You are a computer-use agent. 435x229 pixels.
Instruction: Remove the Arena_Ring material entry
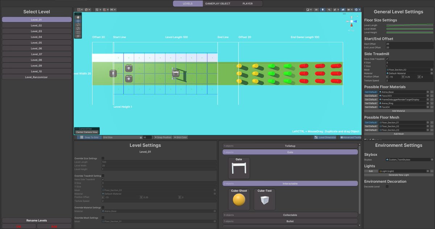432,103
